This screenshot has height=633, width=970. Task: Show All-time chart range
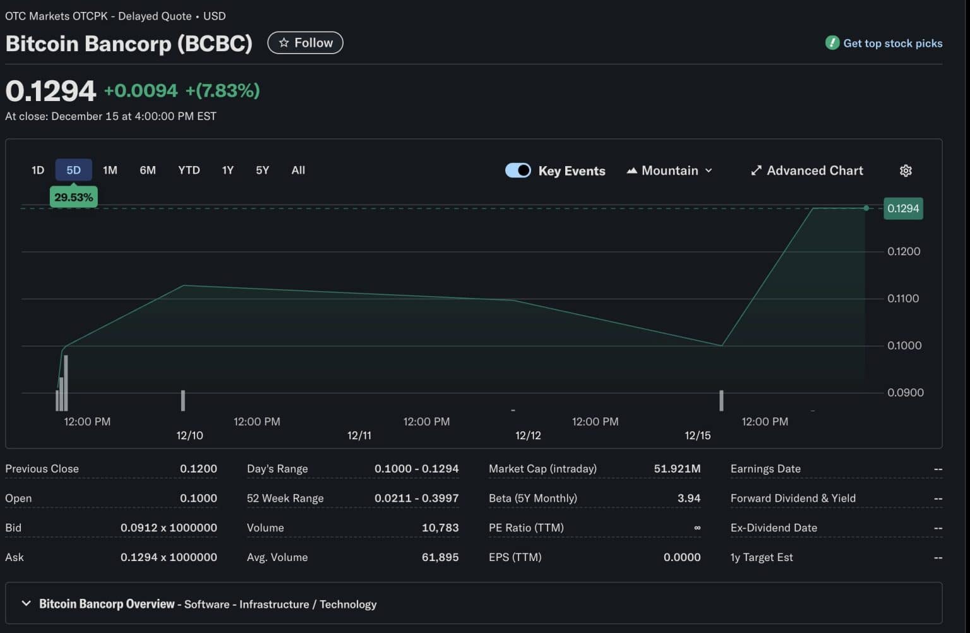(298, 170)
